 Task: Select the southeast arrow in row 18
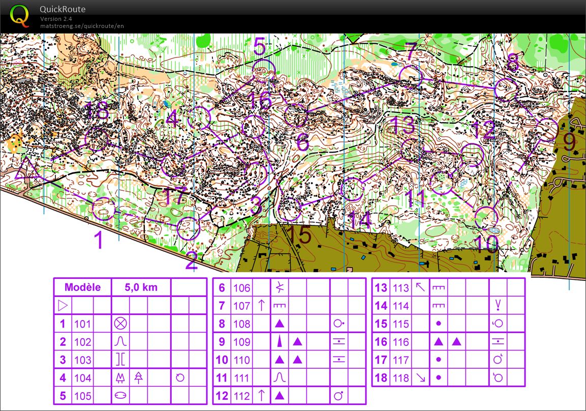click(420, 377)
